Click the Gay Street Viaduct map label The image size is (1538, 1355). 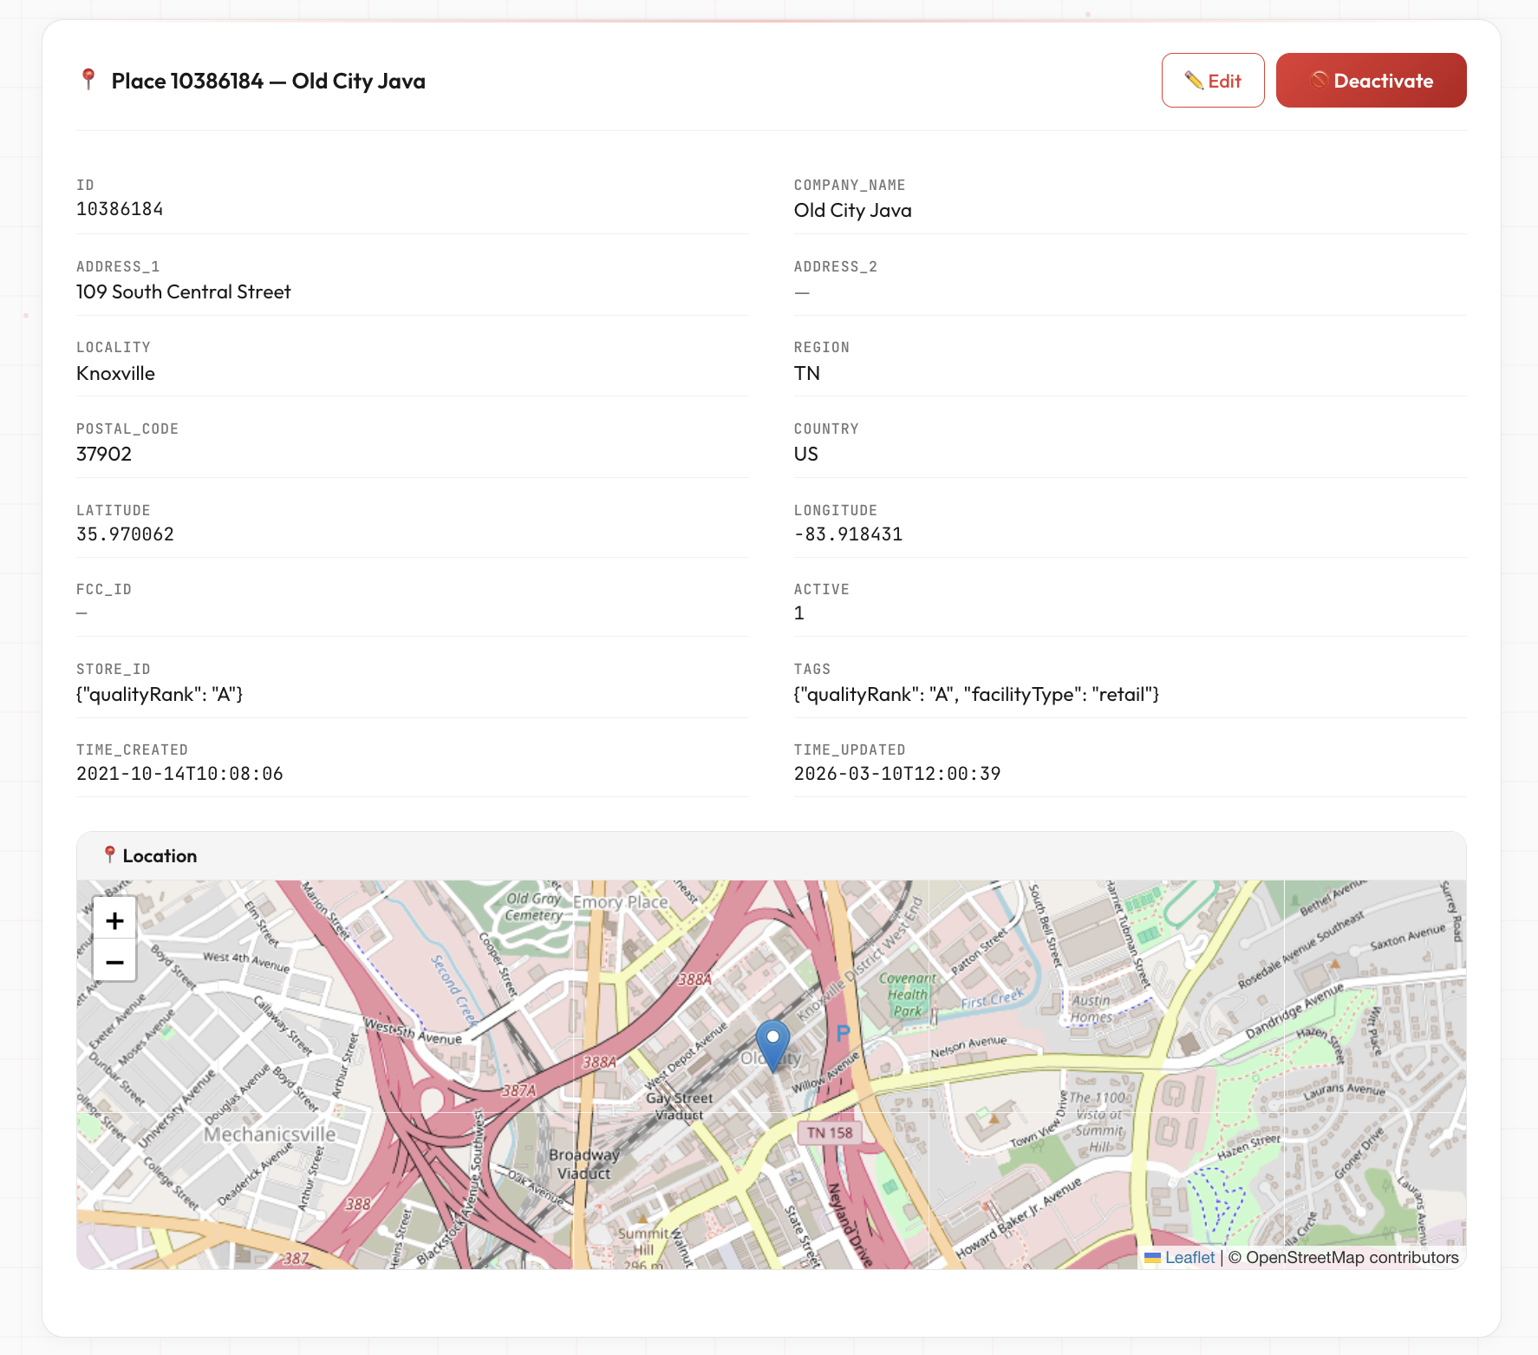[x=679, y=1106]
